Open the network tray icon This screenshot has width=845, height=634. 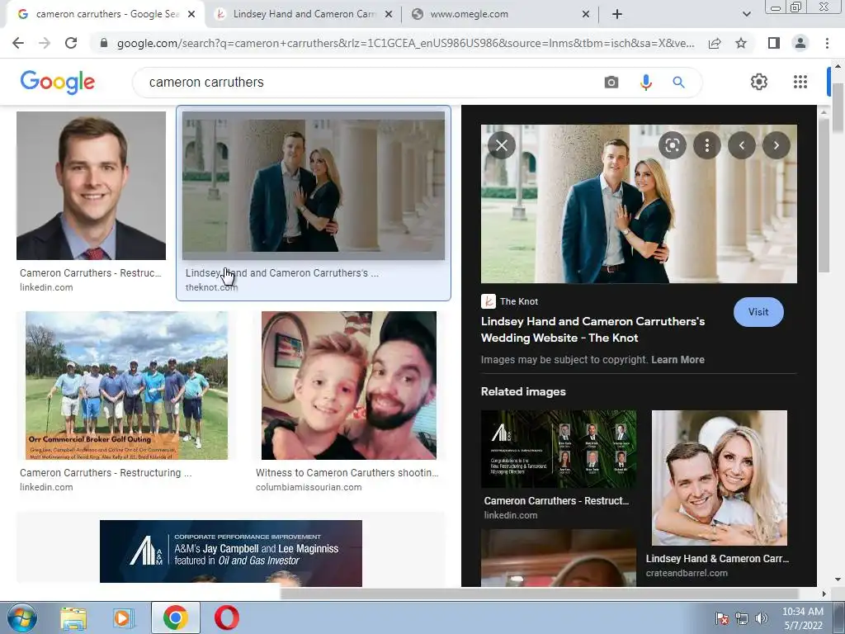click(x=742, y=618)
